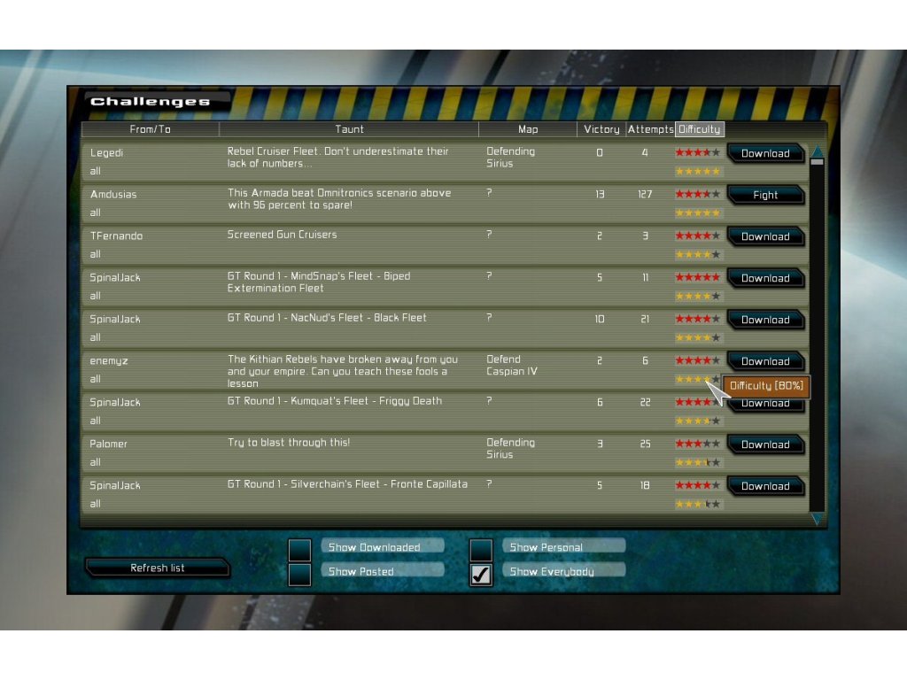Sort challenges by Map column header
907x680 pixels.
(x=528, y=129)
